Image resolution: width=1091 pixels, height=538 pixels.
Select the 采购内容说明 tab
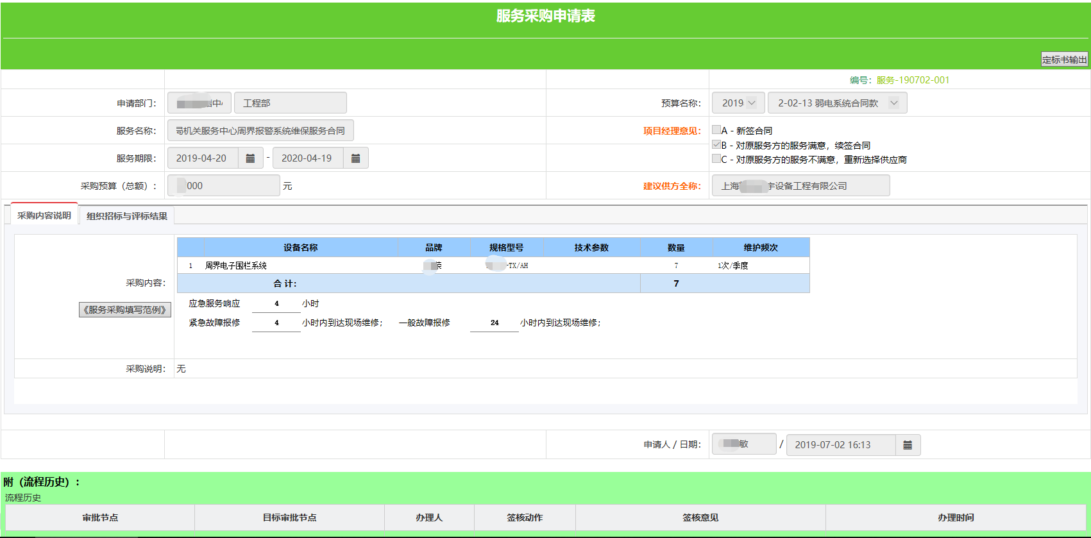pyautogui.click(x=44, y=215)
